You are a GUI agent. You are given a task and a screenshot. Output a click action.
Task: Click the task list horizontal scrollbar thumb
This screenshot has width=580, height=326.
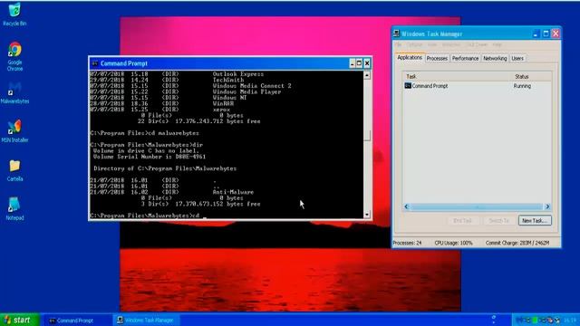[x=477, y=206]
